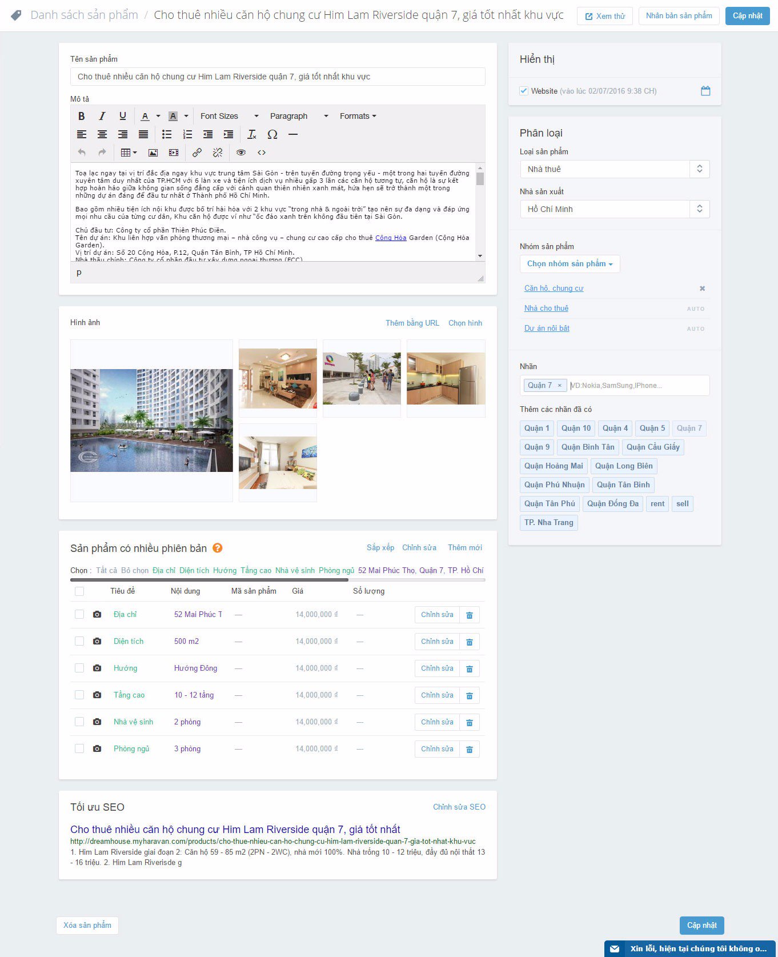Viewport: 778px width, 957px height.
Task: Apply italic formatting in editor
Action: pos(102,116)
